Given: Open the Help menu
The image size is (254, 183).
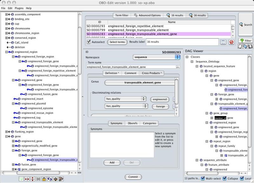Looking at the screenshot, I should click(29, 8).
